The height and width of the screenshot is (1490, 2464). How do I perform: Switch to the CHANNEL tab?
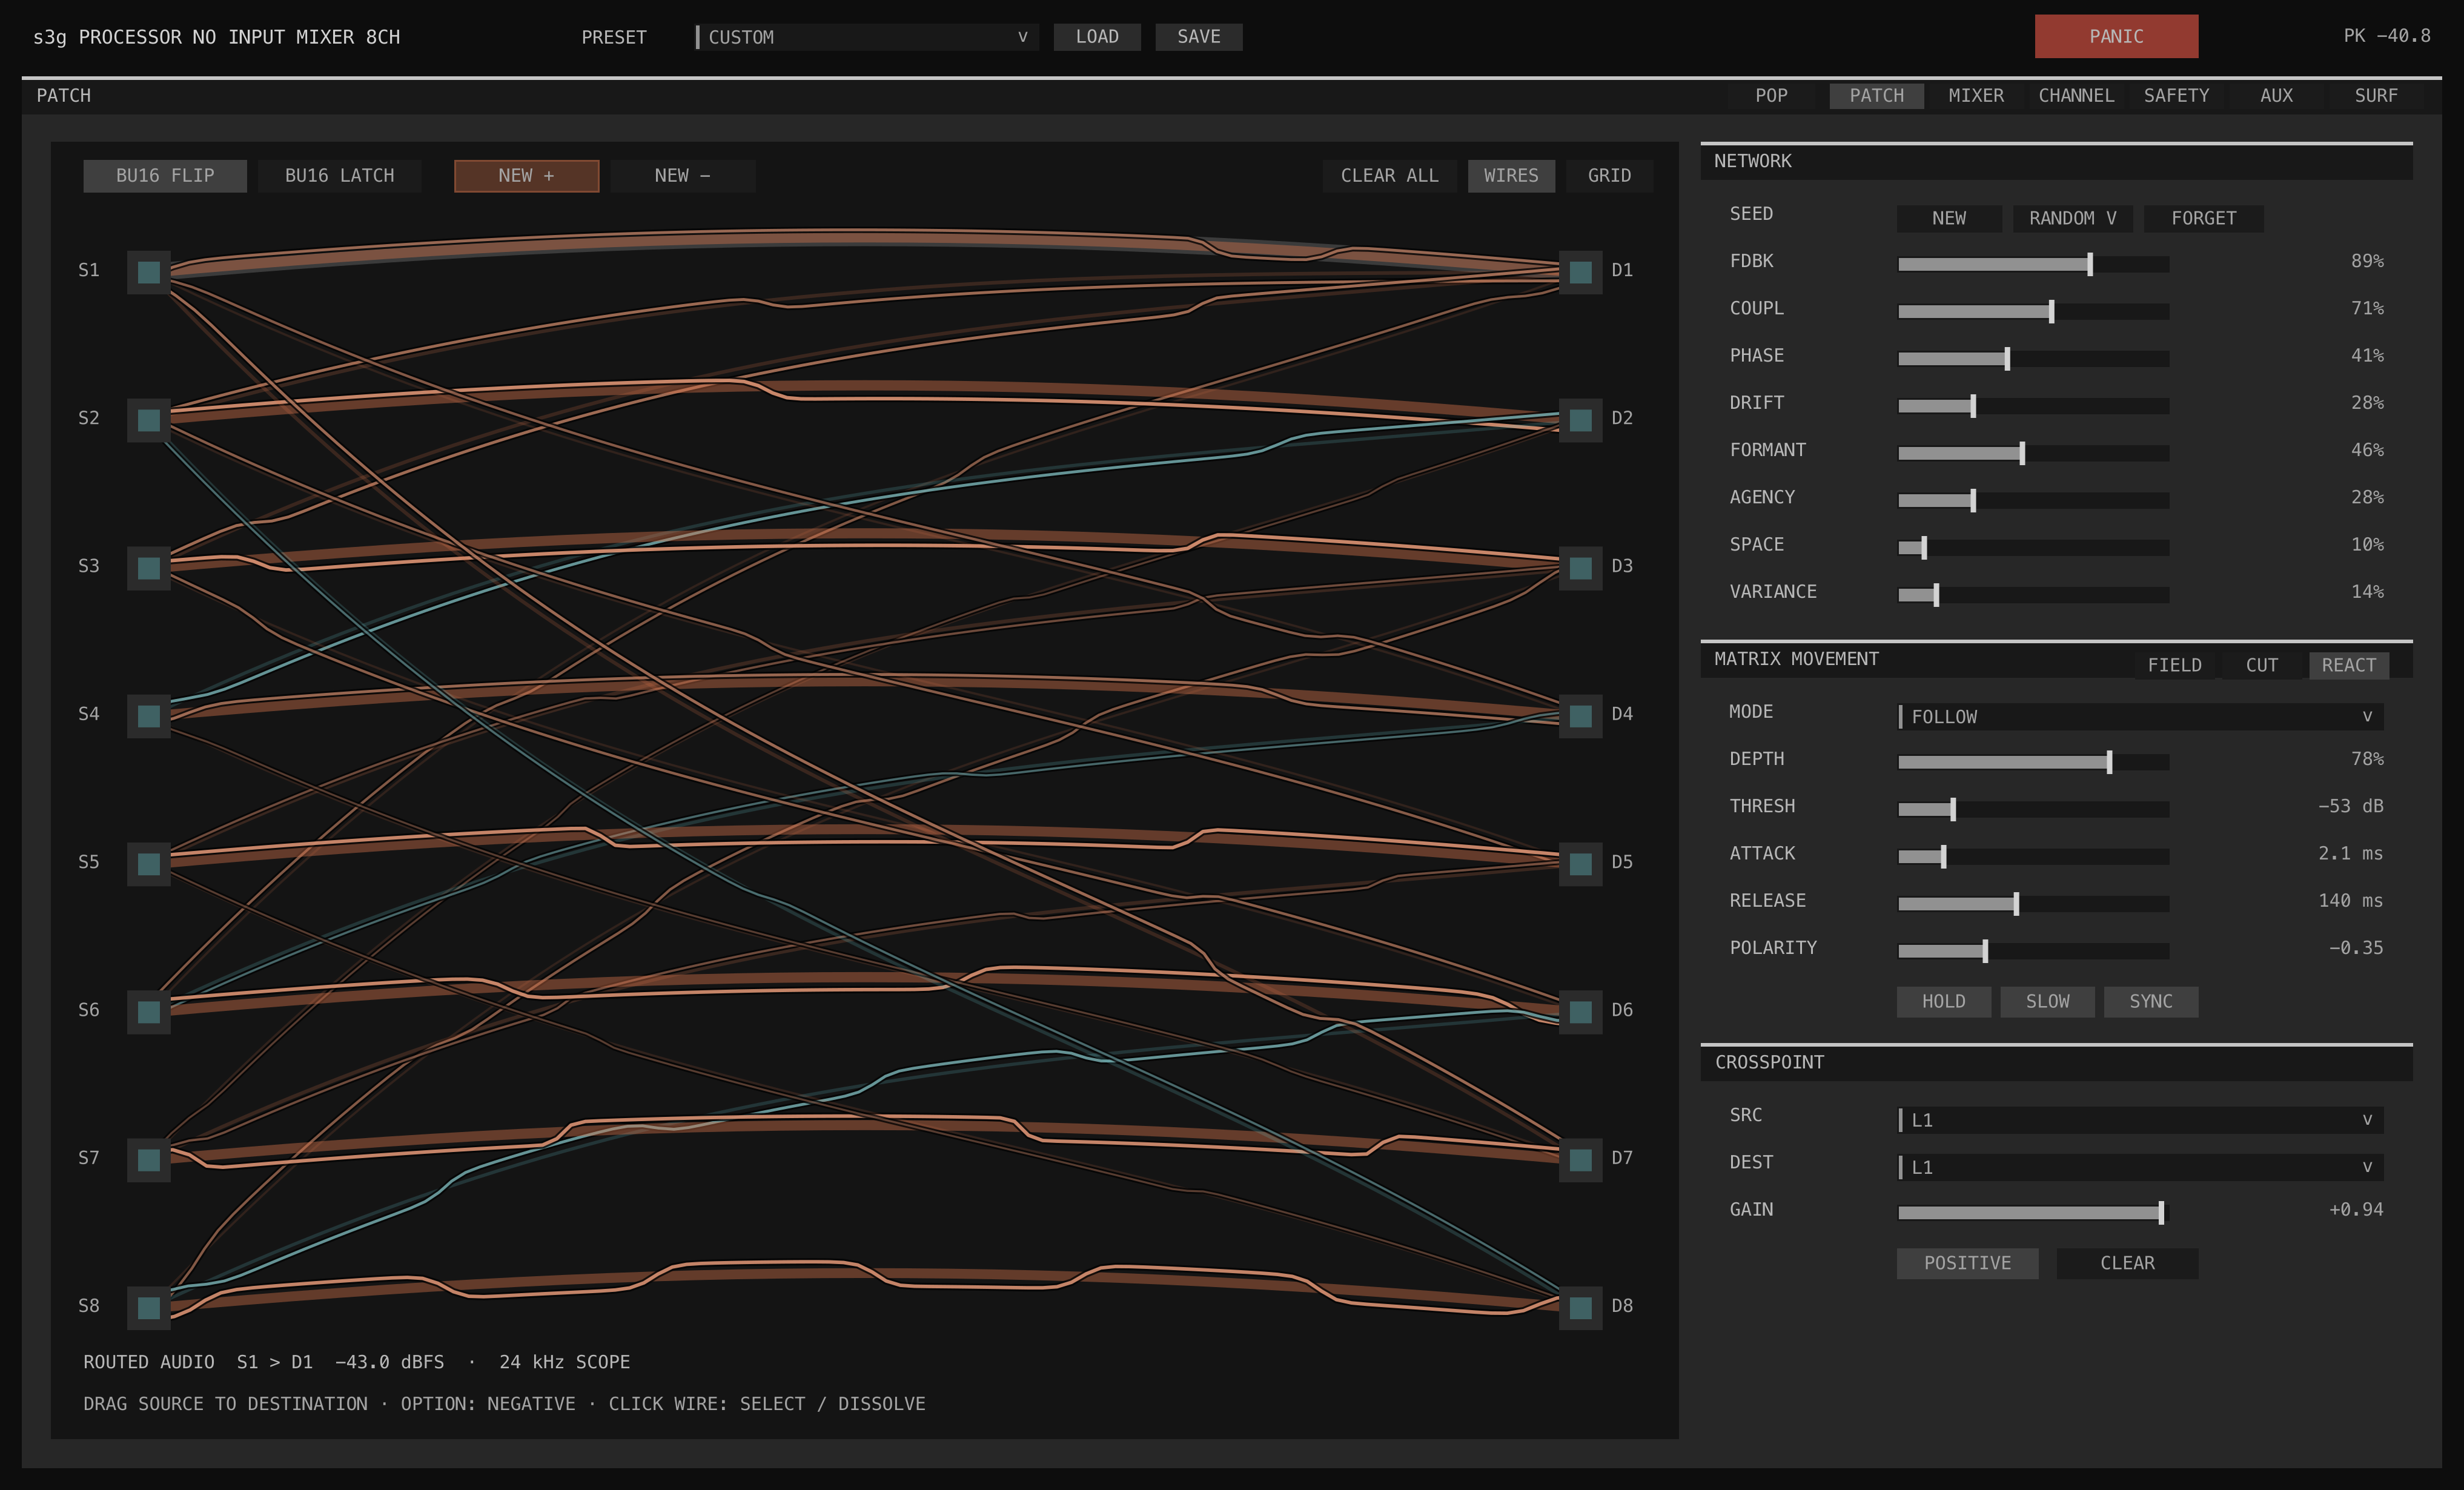pyautogui.click(x=2076, y=96)
